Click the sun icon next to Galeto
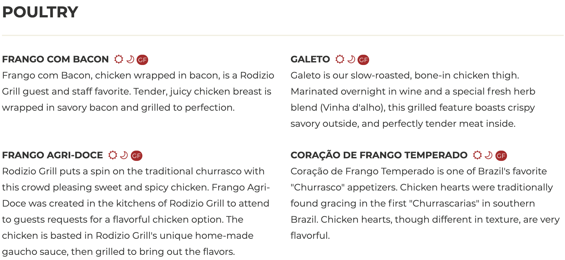 340,59
